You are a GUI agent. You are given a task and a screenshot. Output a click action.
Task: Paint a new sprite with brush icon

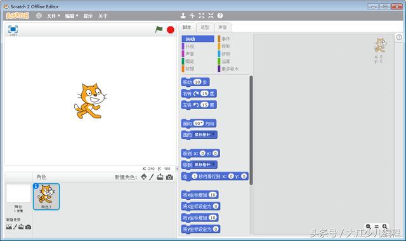tap(152, 177)
